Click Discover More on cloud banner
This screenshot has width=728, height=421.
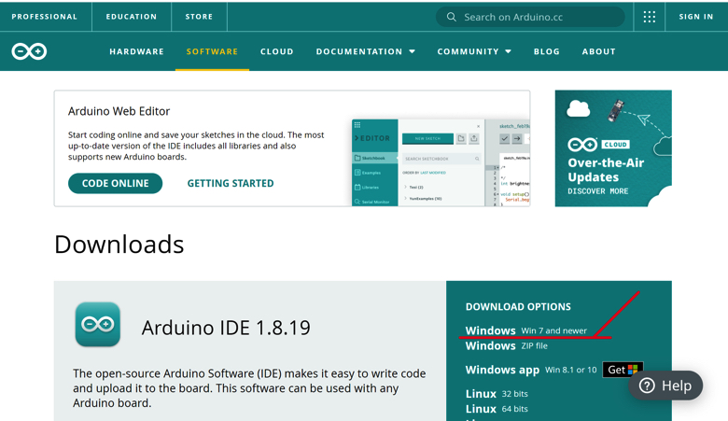coord(598,191)
